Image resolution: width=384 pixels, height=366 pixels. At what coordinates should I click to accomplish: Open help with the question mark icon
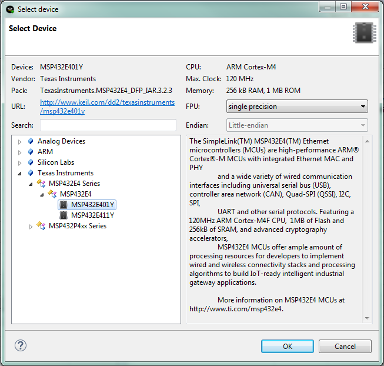[x=21, y=345]
